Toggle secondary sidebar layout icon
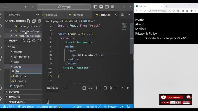The height and width of the screenshot is (111, 198). point(107,7)
